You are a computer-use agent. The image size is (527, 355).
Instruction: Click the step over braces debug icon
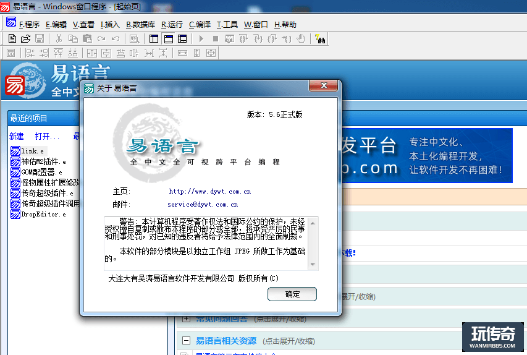tap(243, 39)
